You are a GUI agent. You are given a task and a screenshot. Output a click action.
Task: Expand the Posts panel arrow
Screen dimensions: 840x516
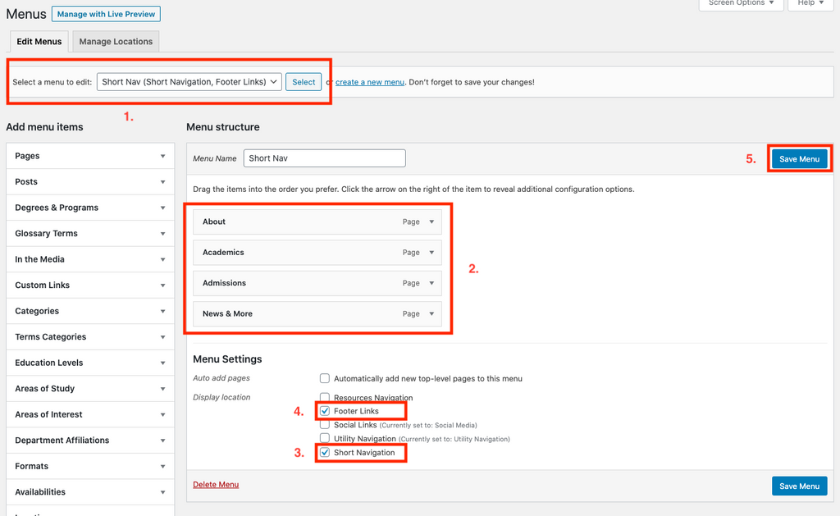(163, 182)
